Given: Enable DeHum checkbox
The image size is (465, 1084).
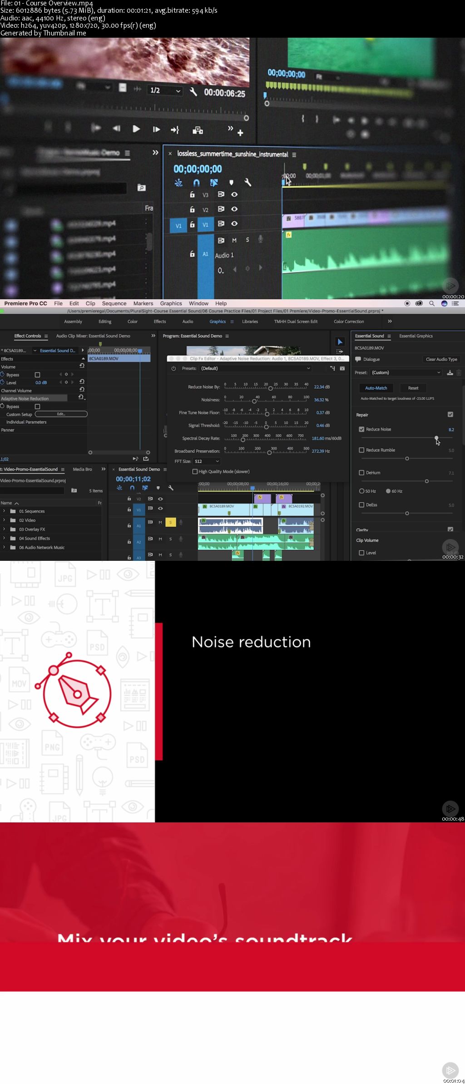Looking at the screenshot, I should coord(361,473).
